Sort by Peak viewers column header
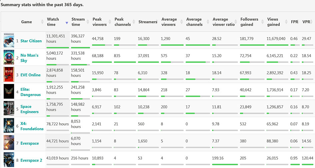 (99, 22)
